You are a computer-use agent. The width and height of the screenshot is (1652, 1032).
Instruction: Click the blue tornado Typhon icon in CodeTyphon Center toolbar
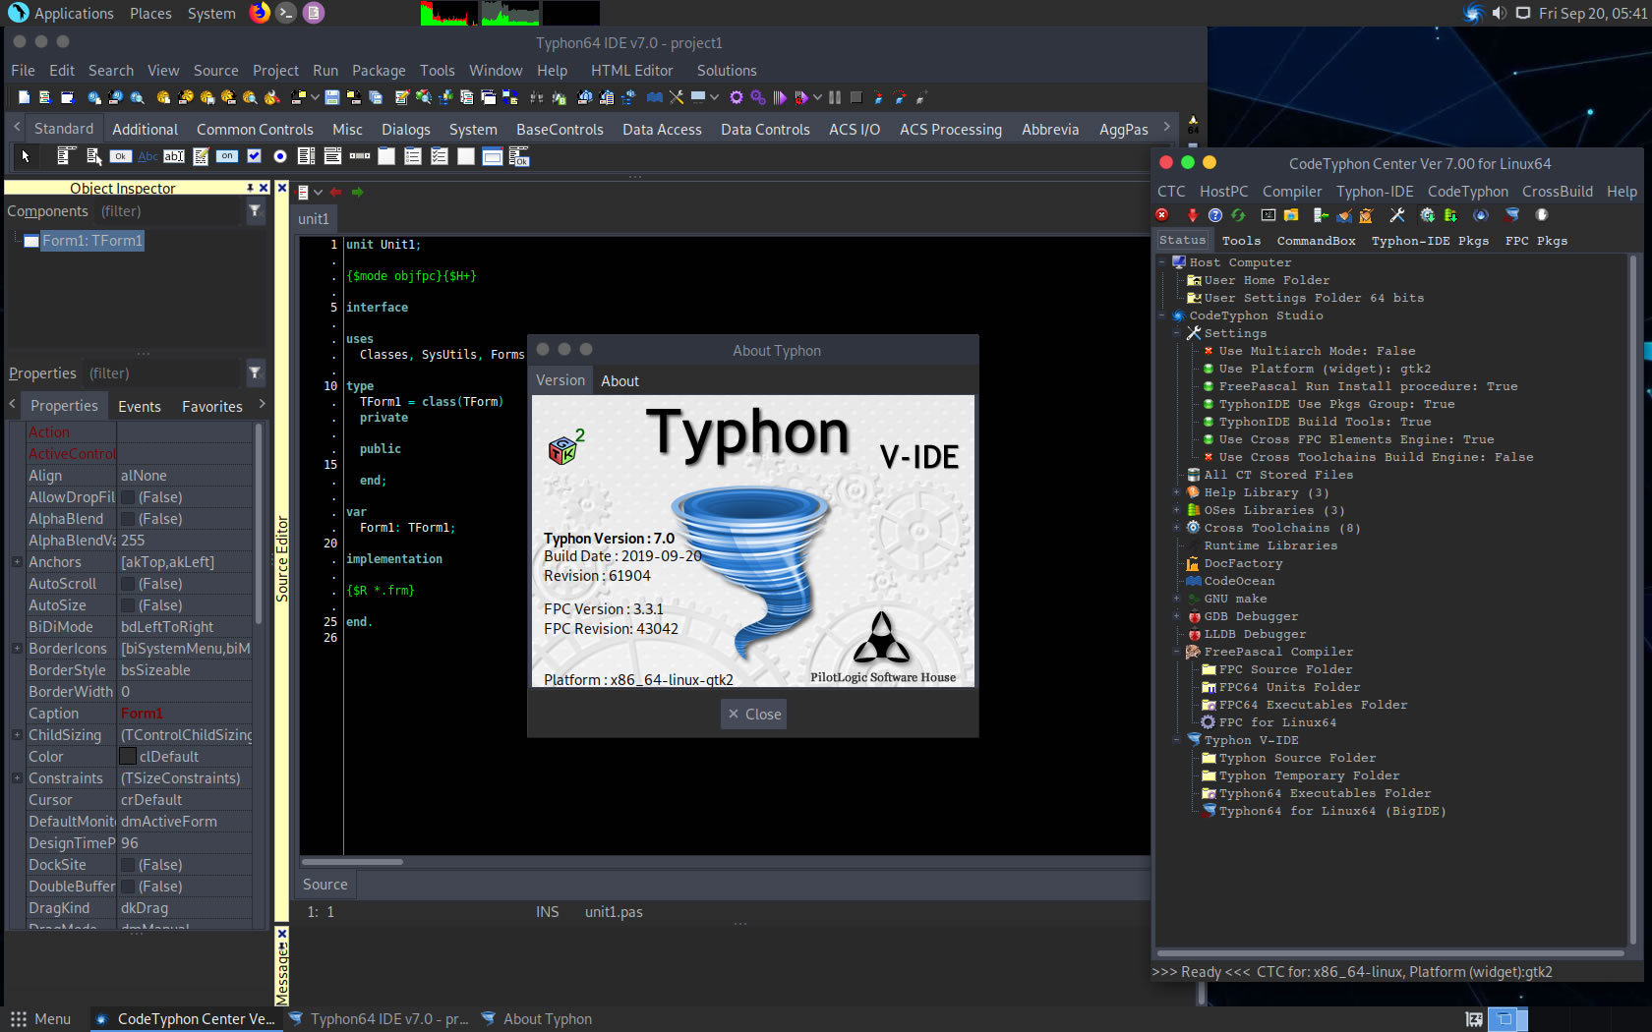(x=1511, y=215)
